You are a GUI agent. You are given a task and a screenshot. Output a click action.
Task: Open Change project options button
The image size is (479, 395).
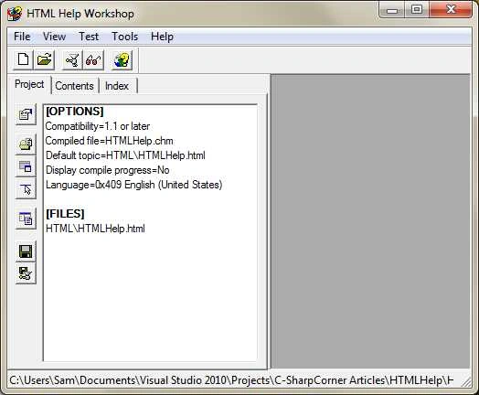coord(26,114)
